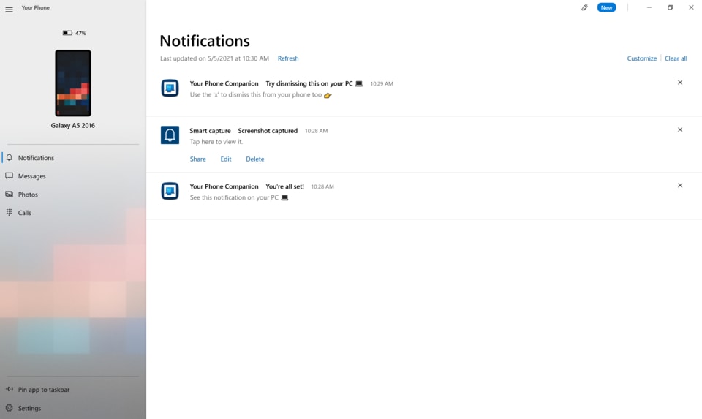Viewport: 702px width, 419px height.
Task: Click the Notifications page heading
Action: point(205,41)
